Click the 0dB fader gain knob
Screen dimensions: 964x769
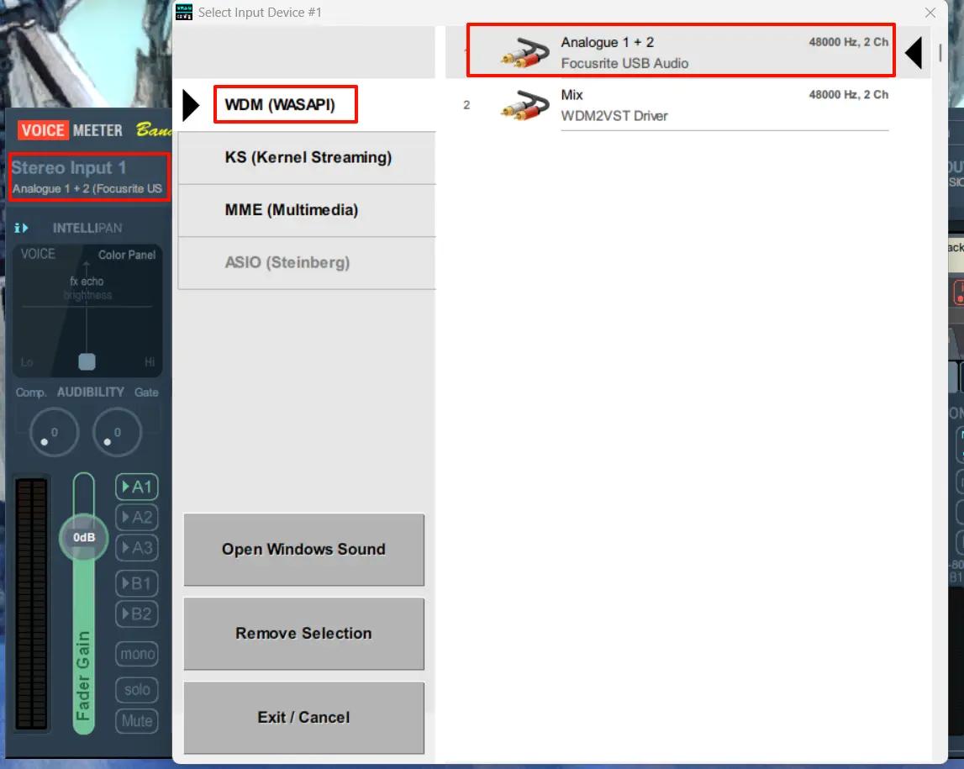point(83,537)
